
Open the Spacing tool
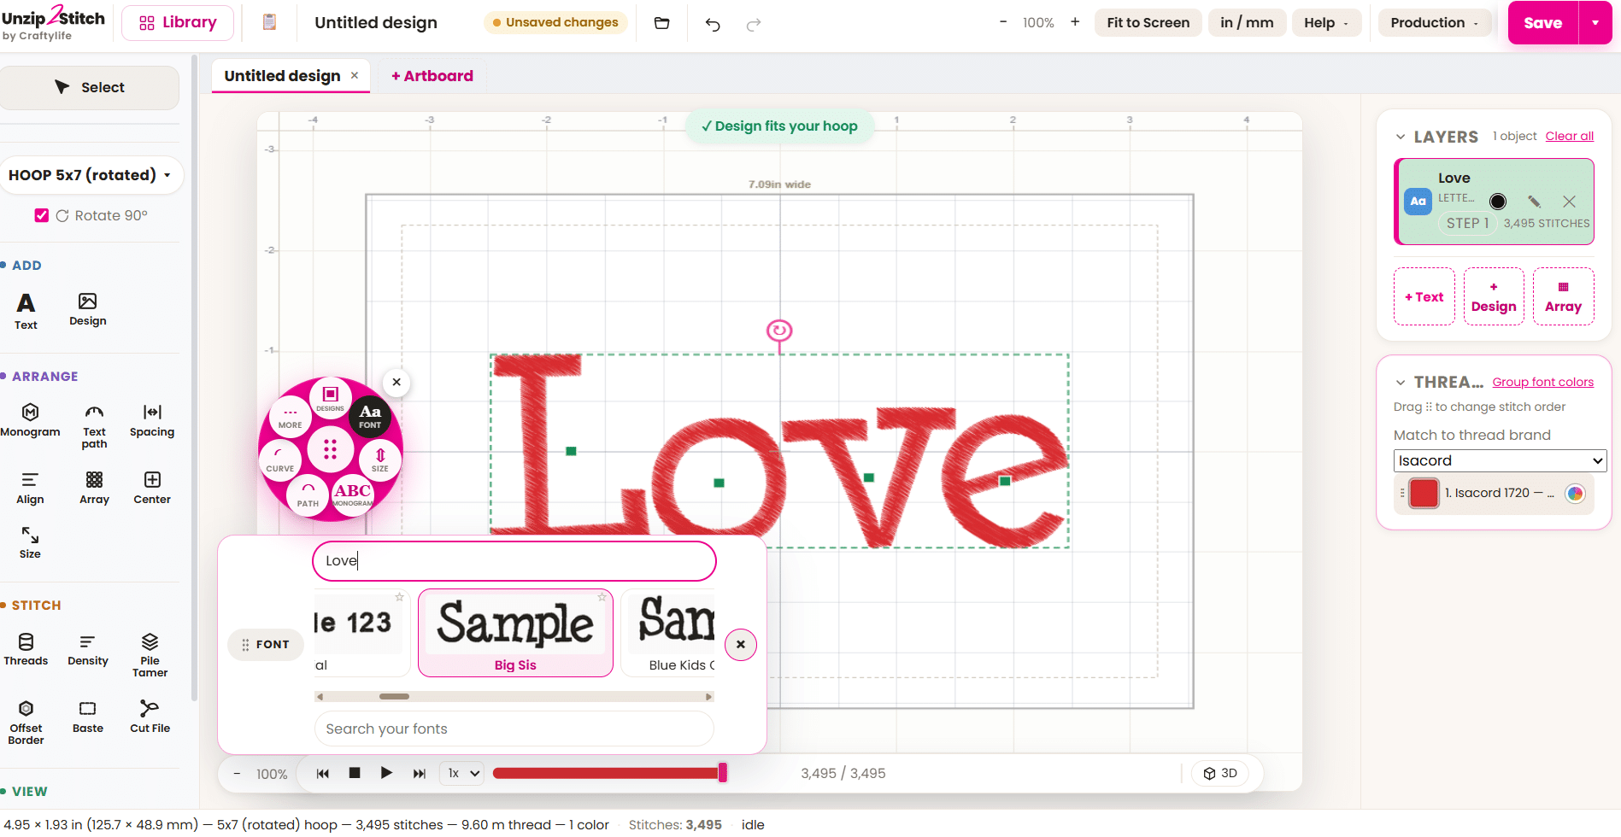click(x=152, y=420)
